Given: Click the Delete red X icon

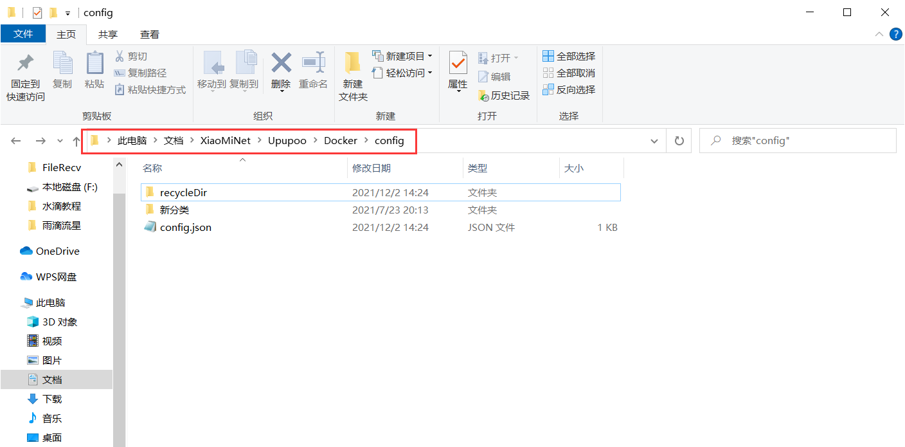Looking at the screenshot, I should [x=281, y=64].
